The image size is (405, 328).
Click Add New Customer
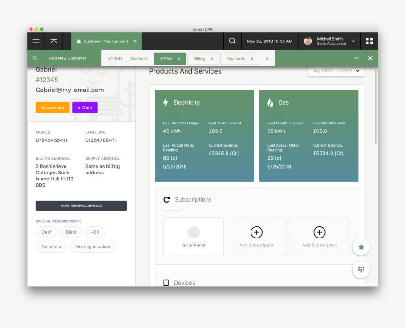[x=67, y=58]
